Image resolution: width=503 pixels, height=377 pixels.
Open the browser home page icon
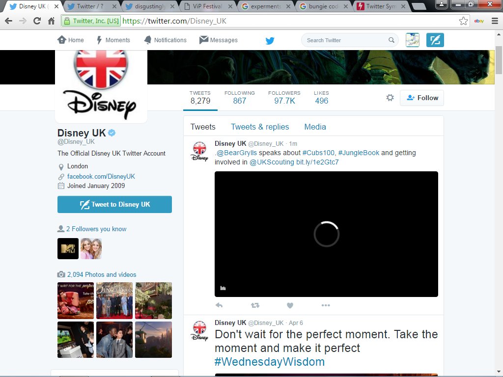click(x=51, y=21)
